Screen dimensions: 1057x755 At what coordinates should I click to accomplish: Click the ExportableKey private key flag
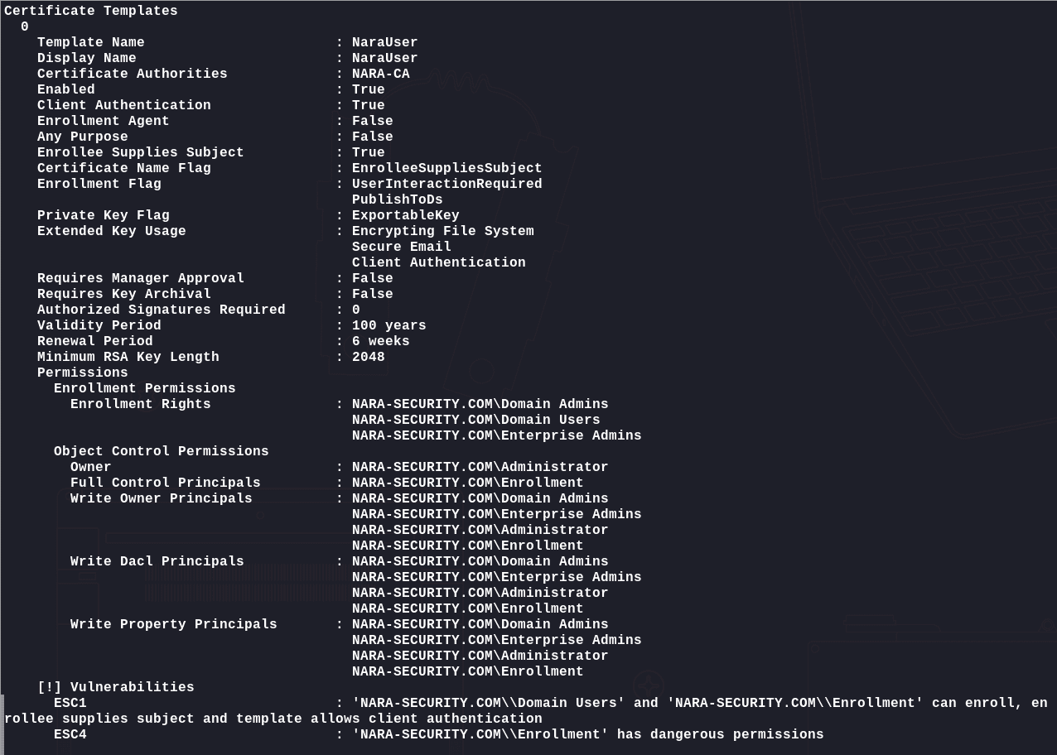click(405, 215)
